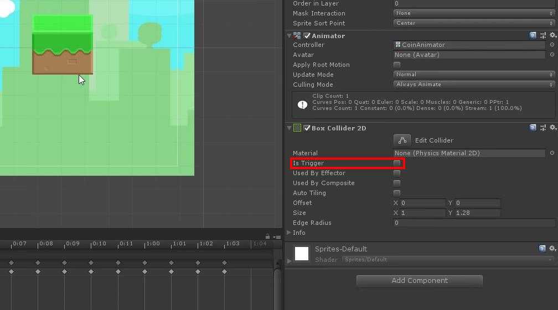
Task: Check the Used By Effector option
Action: click(x=397, y=174)
